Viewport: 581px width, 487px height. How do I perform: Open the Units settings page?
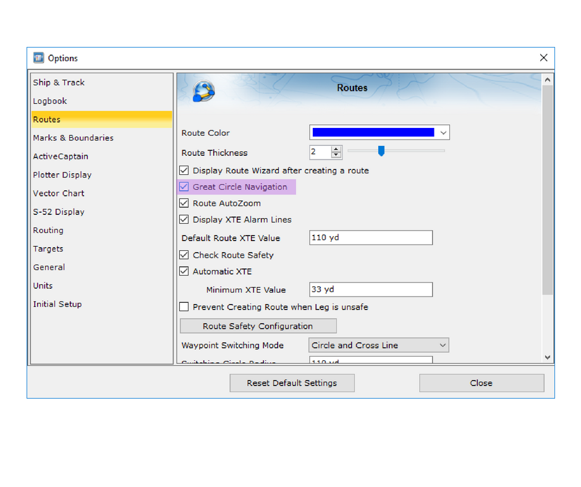pos(43,286)
